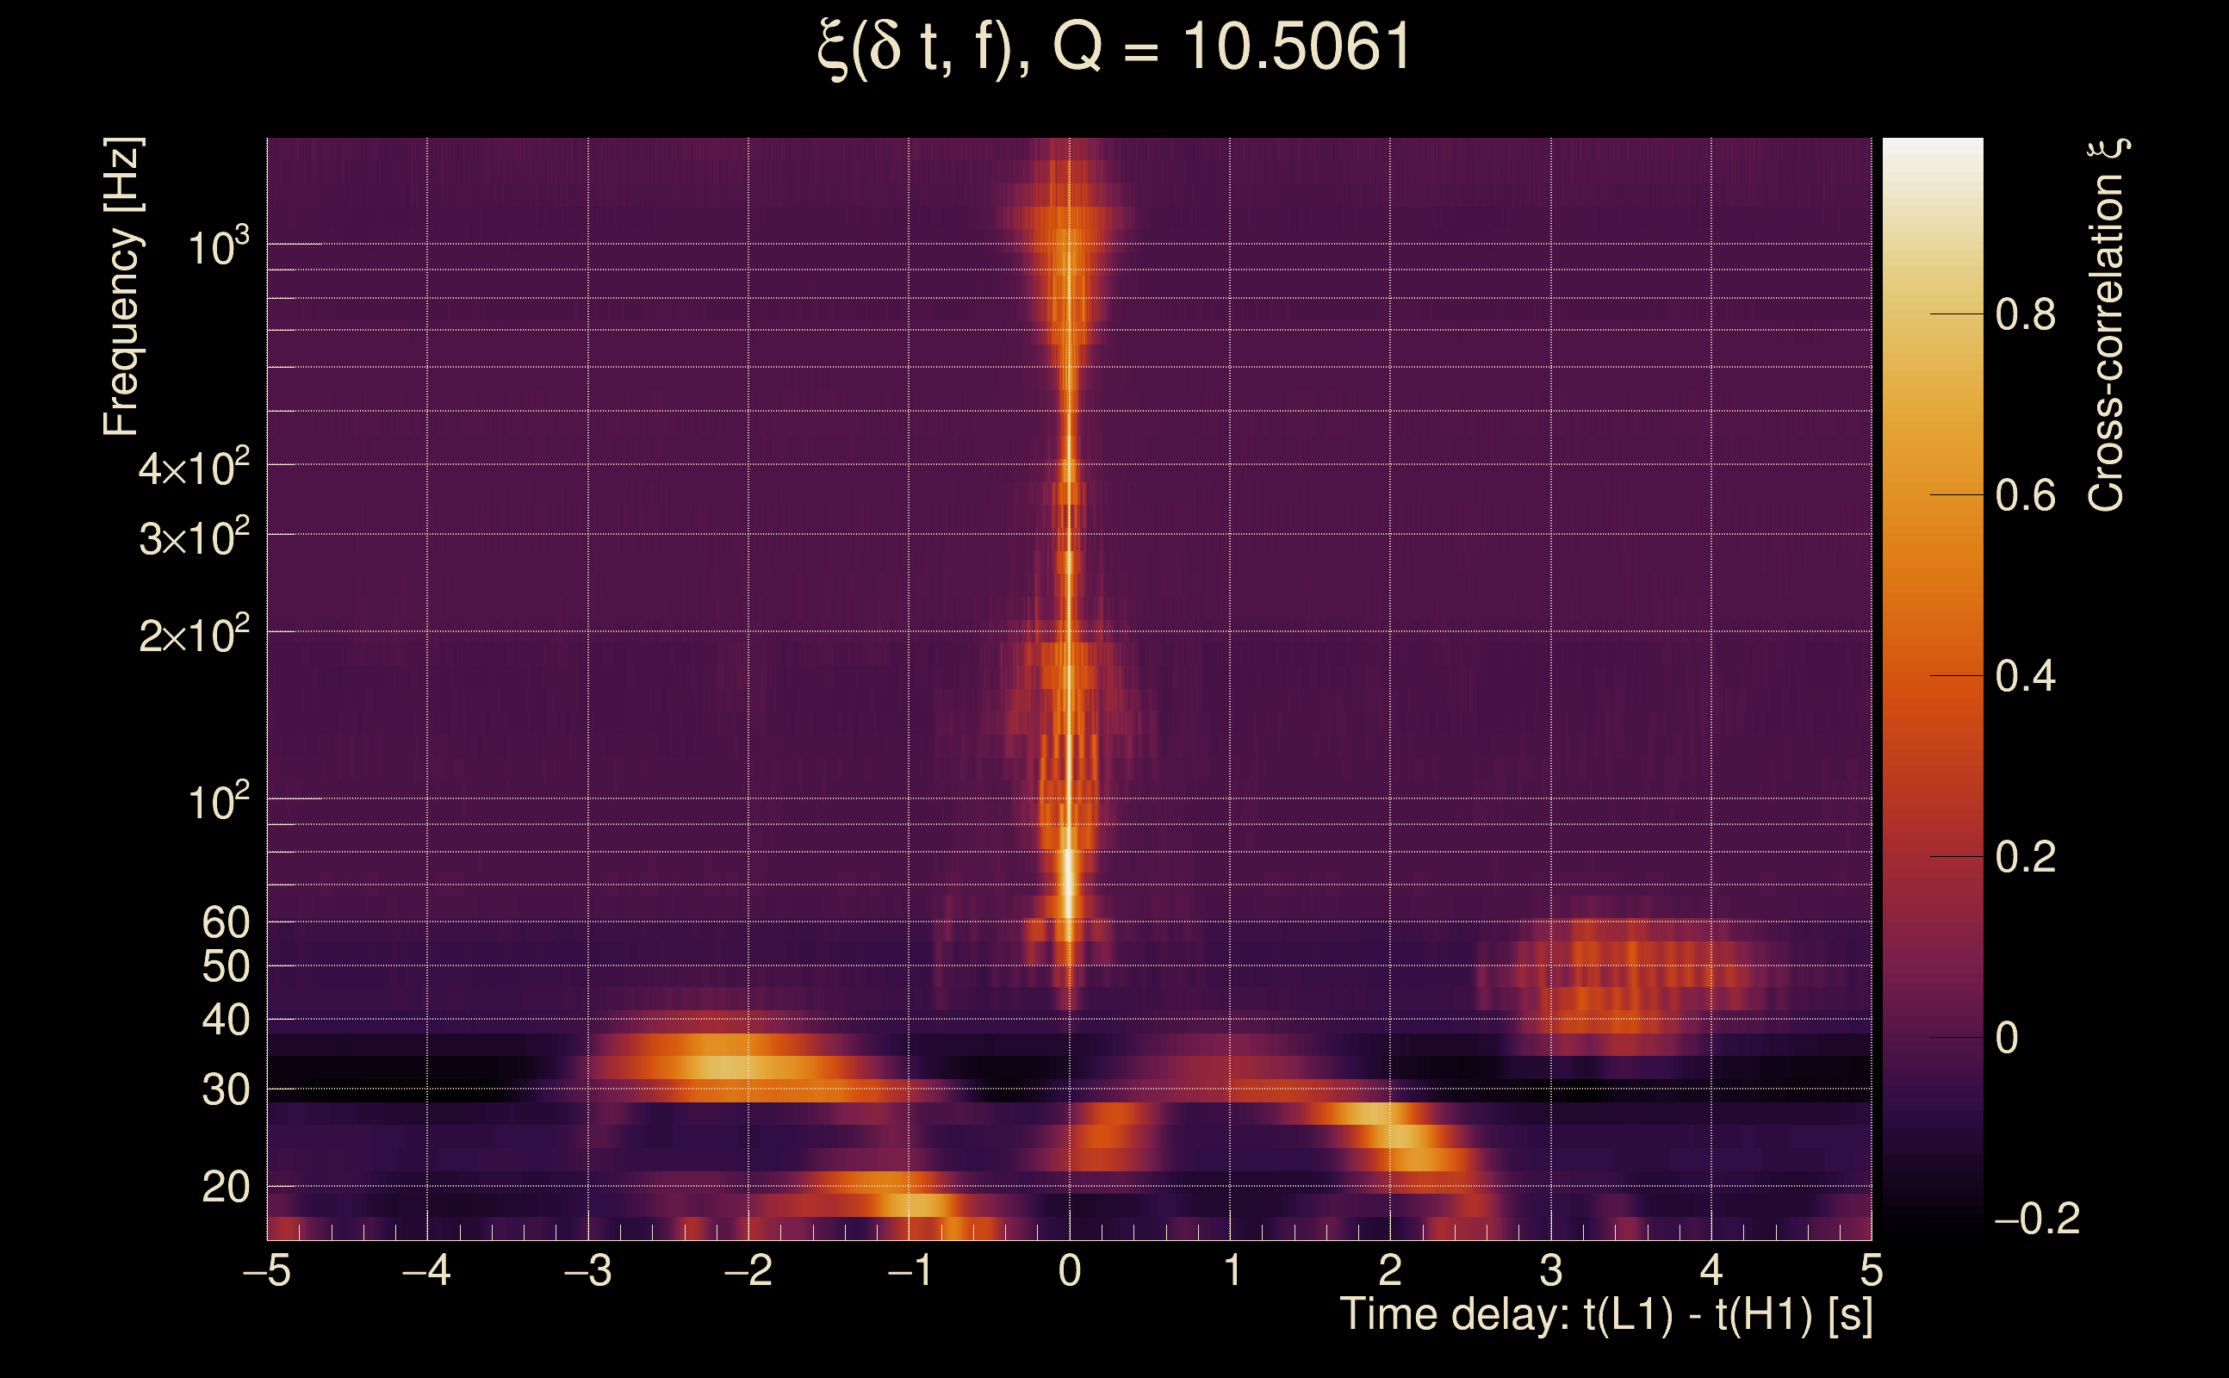2229x1378 pixels.
Task: Click the 30 Hz frequency tick label
Action: click(x=225, y=1089)
